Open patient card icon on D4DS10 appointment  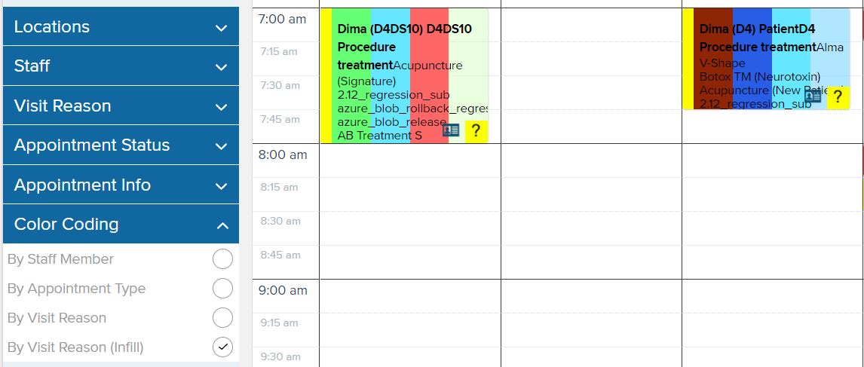point(451,130)
